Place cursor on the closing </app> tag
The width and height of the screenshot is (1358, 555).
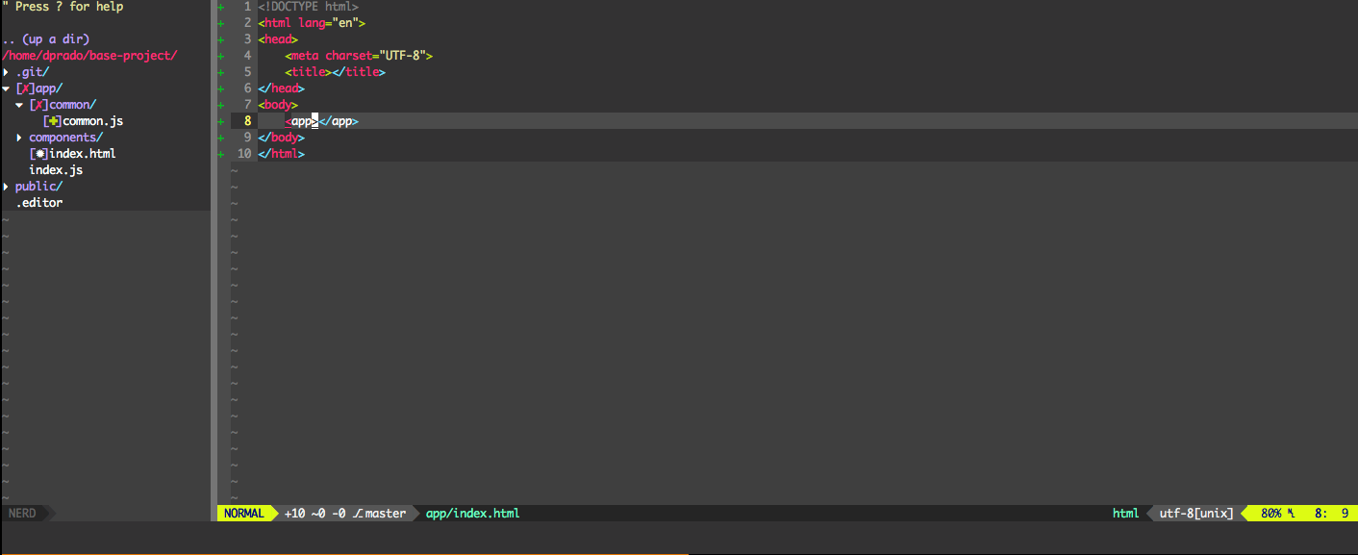click(x=339, y=121)
